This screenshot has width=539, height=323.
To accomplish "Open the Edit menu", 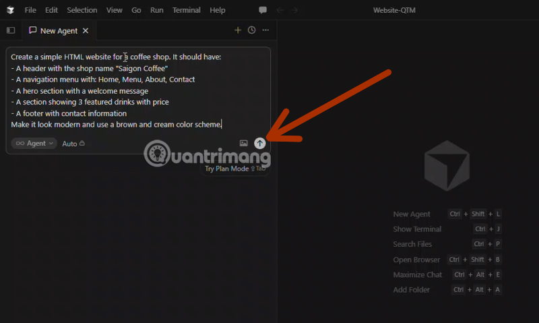I will click(x=51, y=10).
